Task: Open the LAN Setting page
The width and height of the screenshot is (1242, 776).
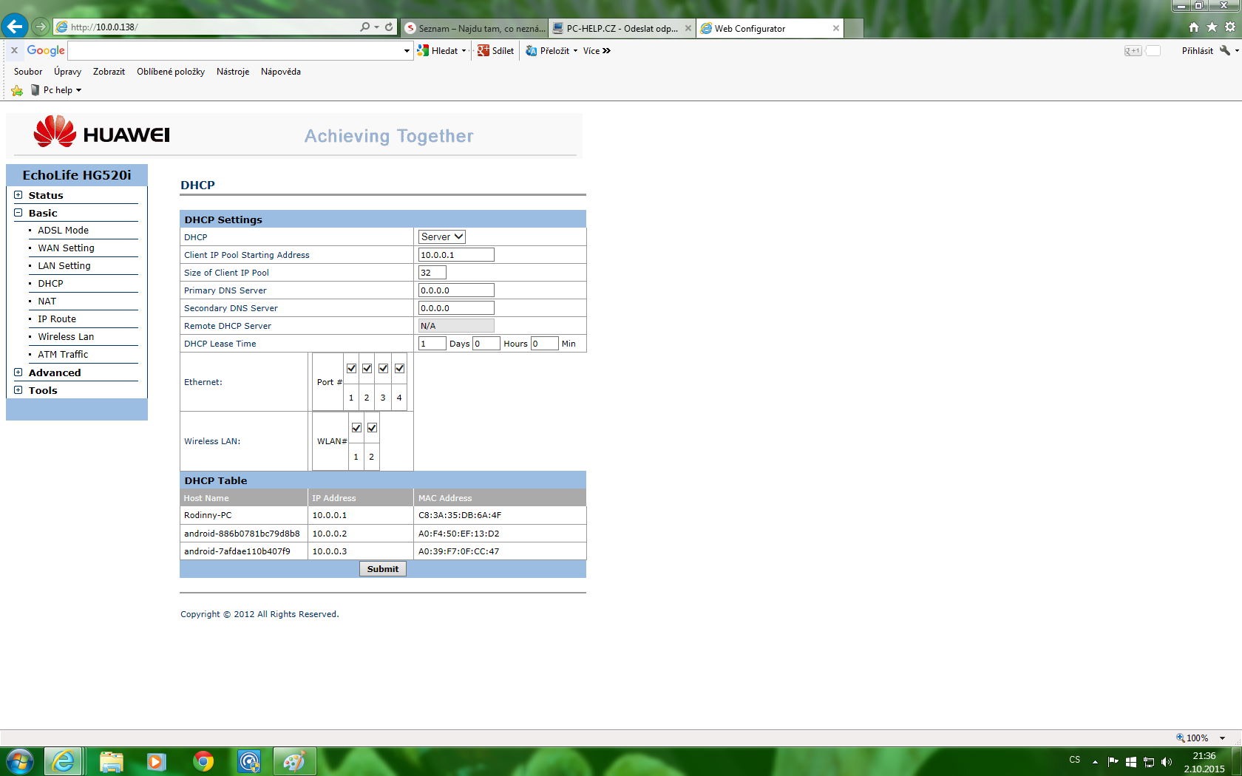Action: pyautogui.click(x=64, y=266)
